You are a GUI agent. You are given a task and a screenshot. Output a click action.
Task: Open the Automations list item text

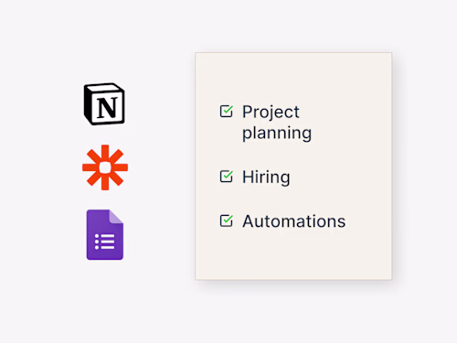pyautogui.click(x=294, y=221)
